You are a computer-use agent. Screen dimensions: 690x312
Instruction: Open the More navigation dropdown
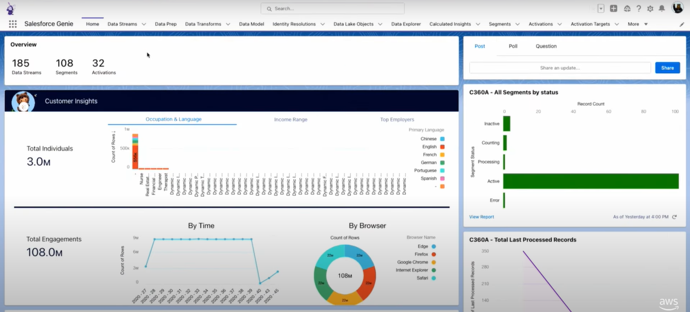point(637,24)
